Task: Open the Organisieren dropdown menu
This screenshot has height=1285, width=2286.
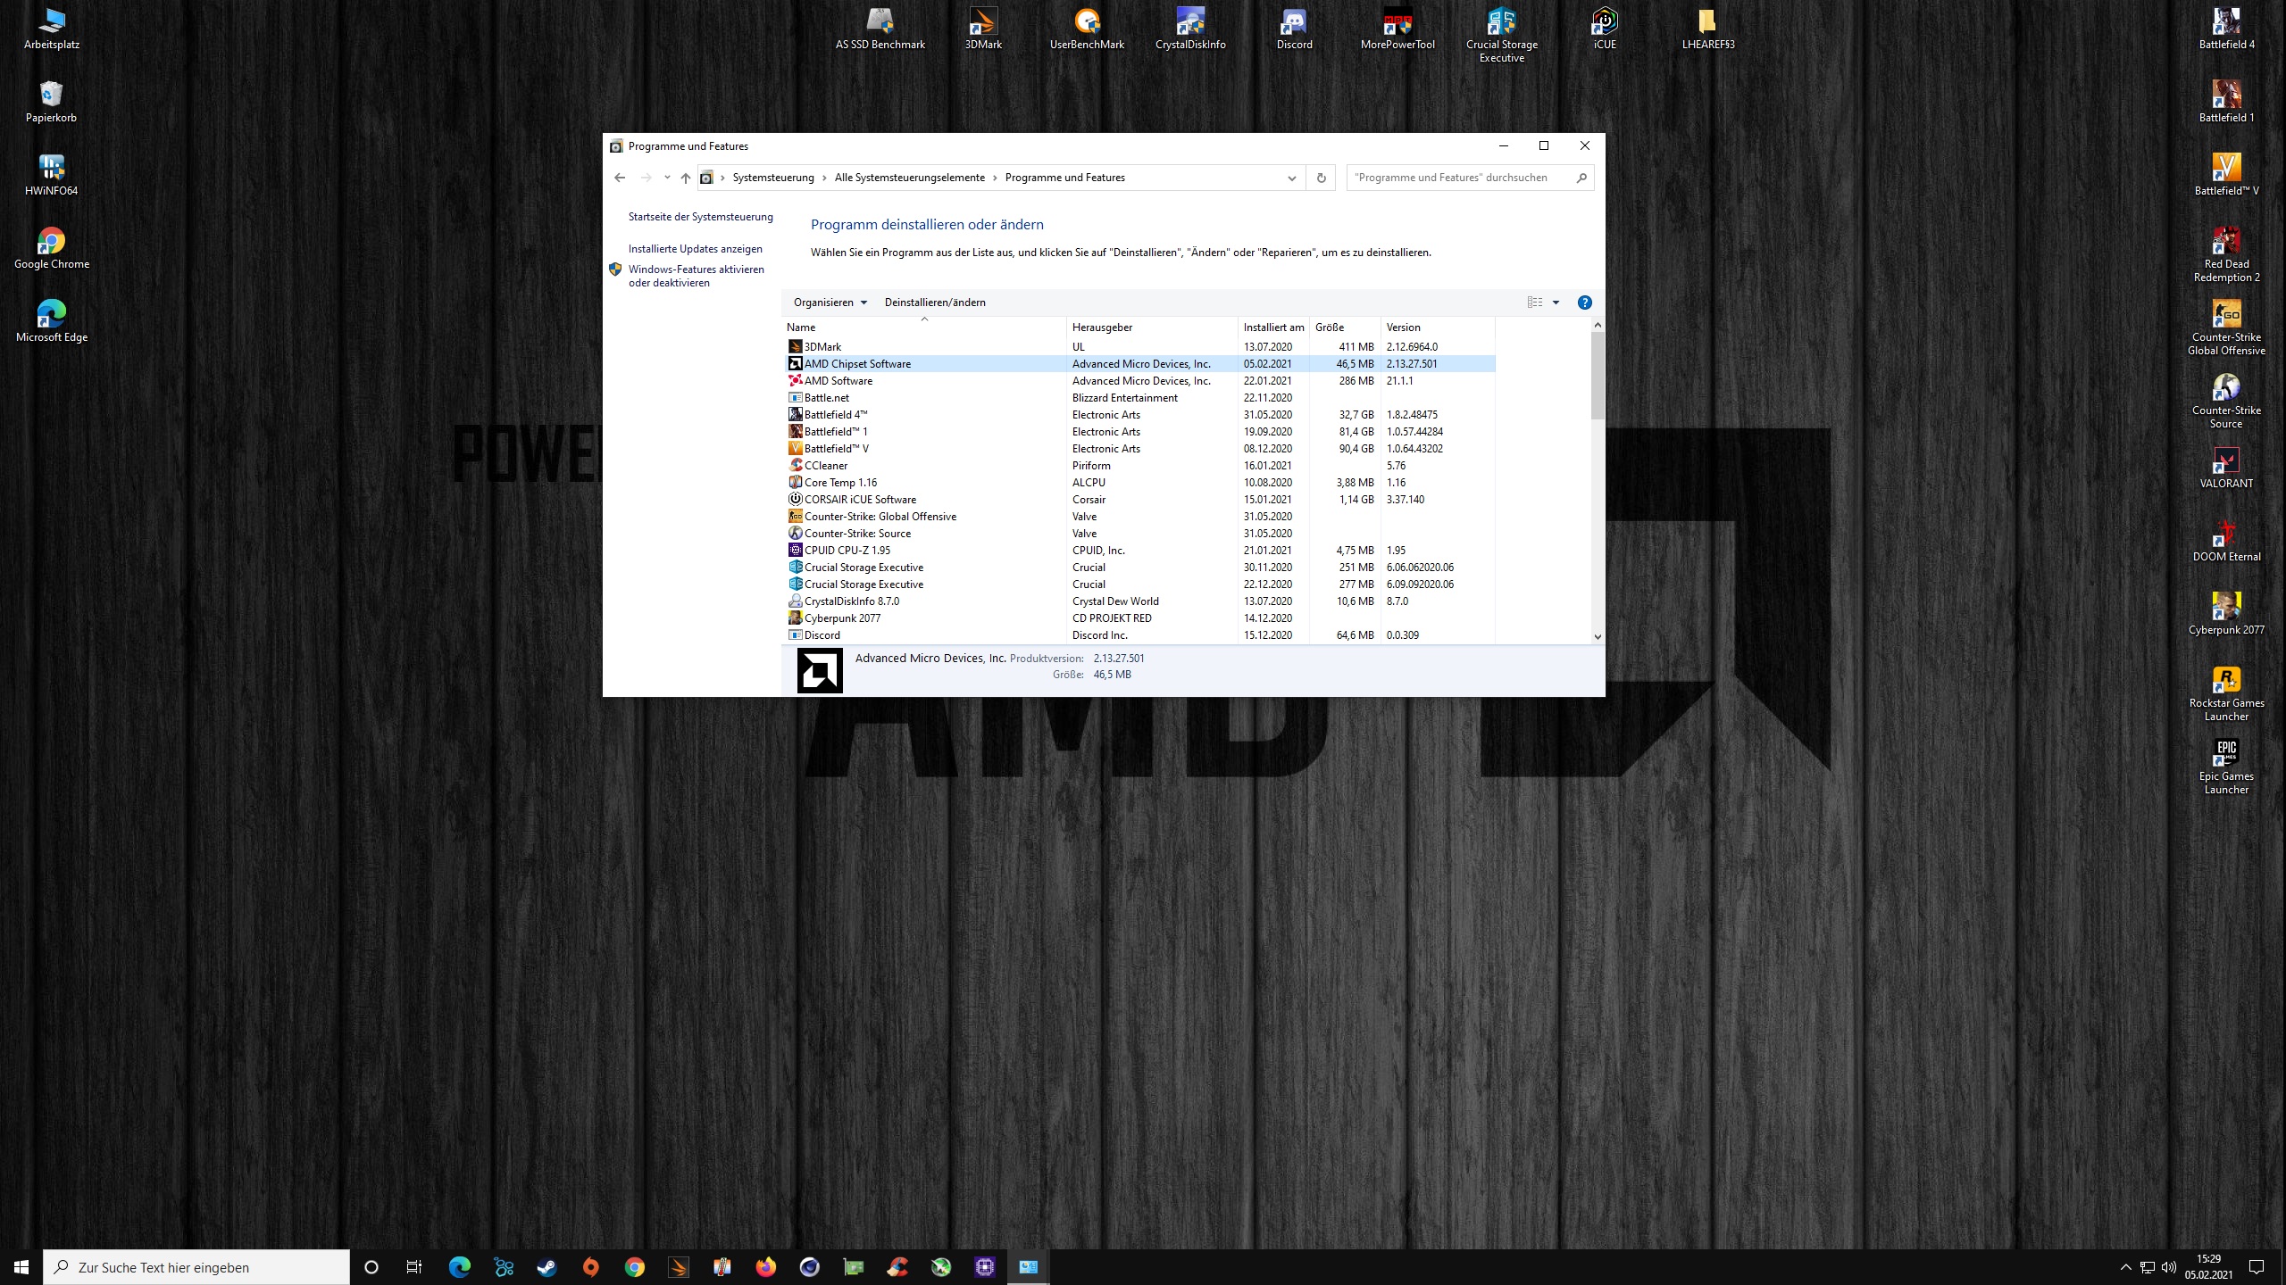Action: 830,303
